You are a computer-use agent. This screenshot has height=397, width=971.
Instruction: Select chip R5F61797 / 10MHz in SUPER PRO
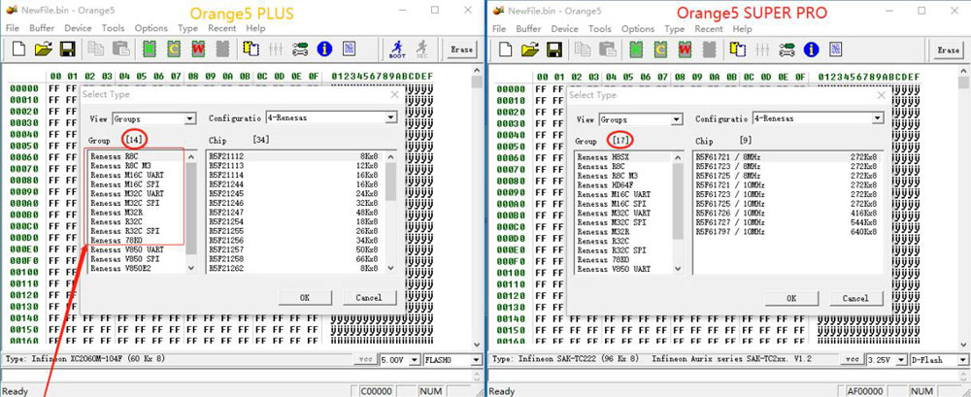(x=787, y=232)
